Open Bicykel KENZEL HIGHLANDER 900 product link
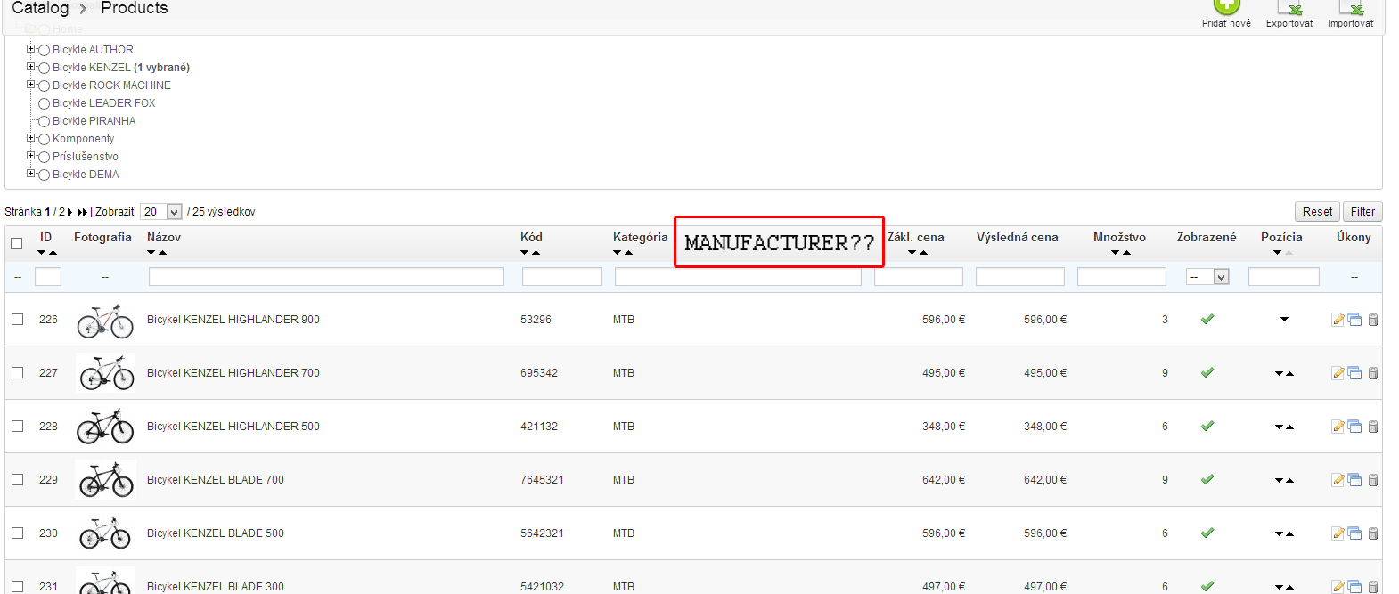Screen dimensions: 1399x594 coord(233,320)
